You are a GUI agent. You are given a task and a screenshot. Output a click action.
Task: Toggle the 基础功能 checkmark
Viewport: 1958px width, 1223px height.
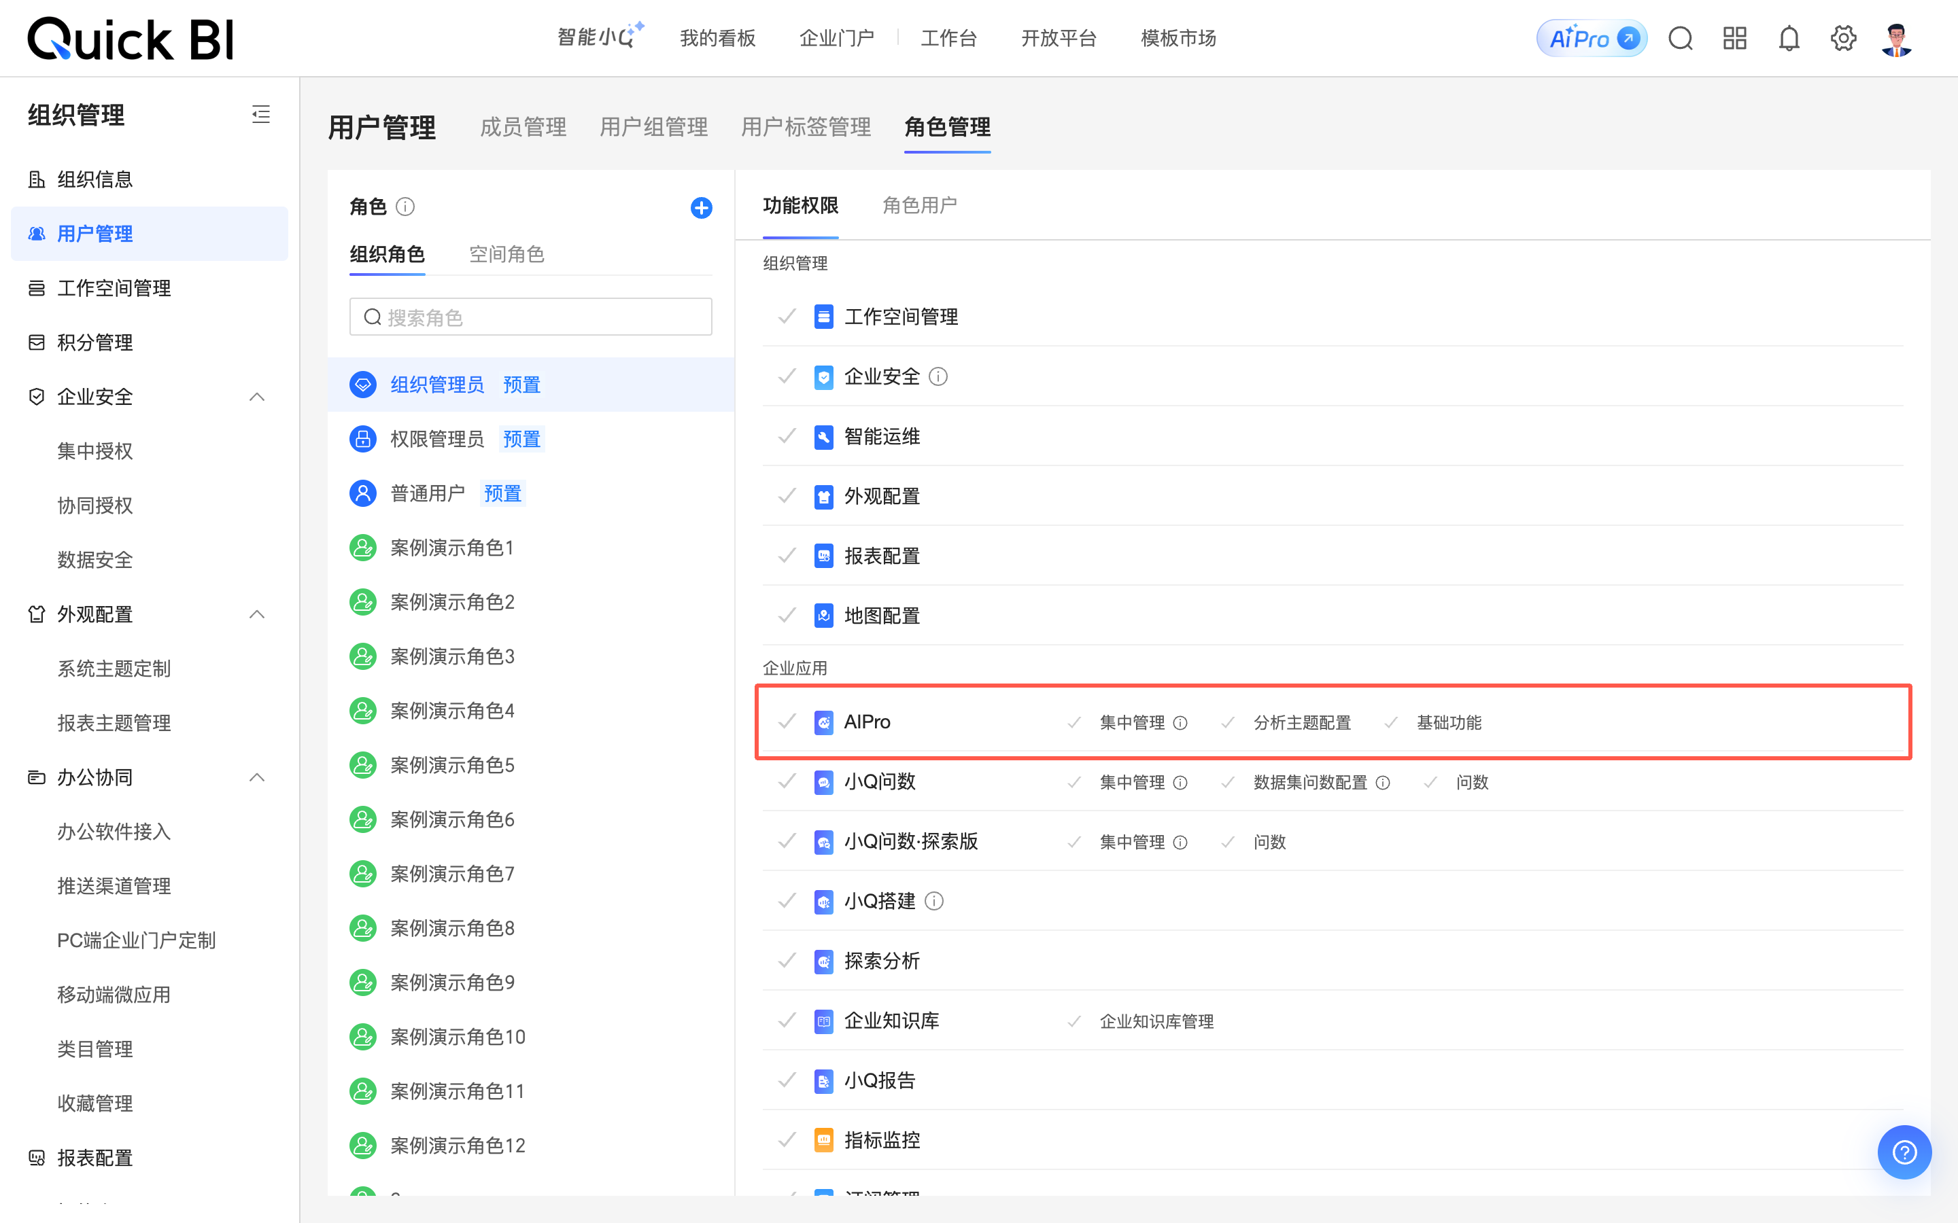point(1390,722)
